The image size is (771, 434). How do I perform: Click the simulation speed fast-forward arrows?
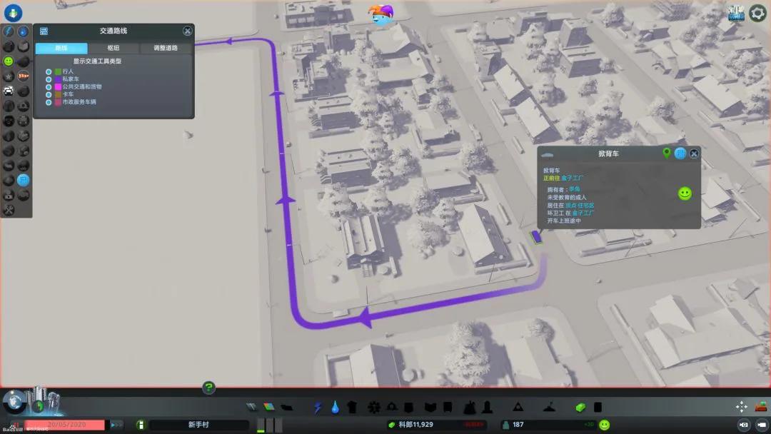116,425
